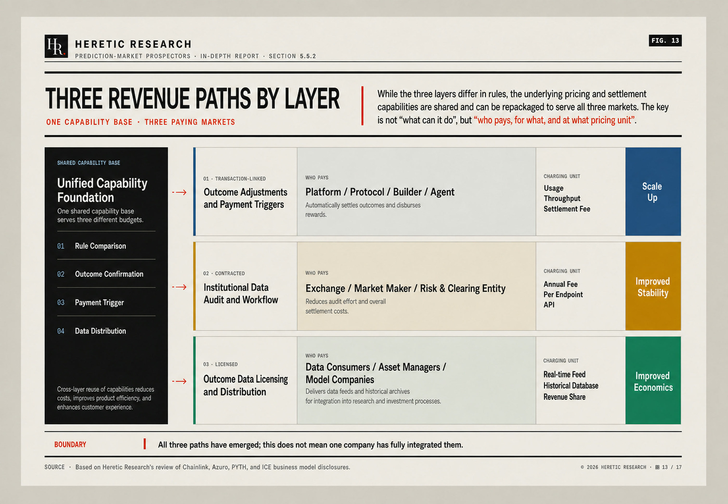
Task: Click 'ONE CAPABILITY BASE · THREE PAYING MARKETS' subtitle
Action: [x=141, y=122]
